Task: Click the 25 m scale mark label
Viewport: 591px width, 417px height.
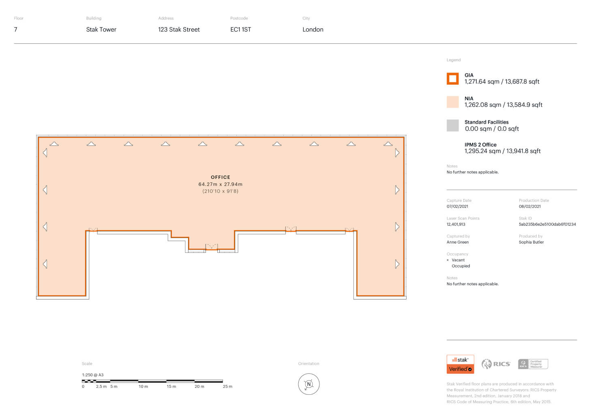Action: point(228,387)
